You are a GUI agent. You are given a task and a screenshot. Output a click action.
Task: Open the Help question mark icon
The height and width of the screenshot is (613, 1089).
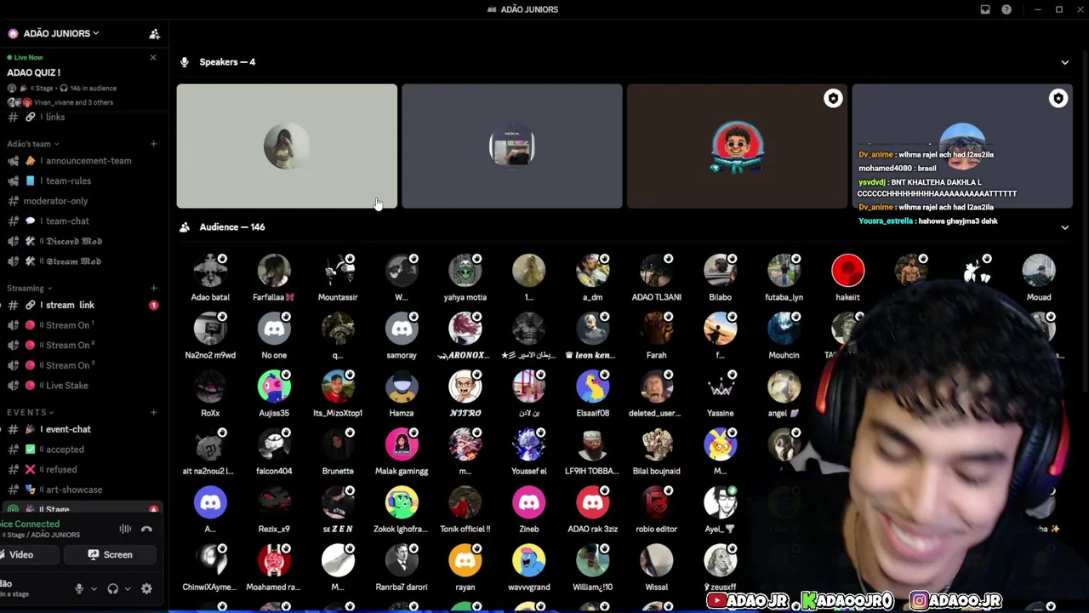(x=1006, y=9)
